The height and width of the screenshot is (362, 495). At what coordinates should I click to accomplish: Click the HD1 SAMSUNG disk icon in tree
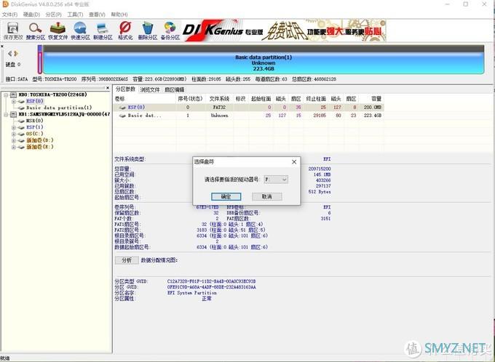tap(13, 114)
